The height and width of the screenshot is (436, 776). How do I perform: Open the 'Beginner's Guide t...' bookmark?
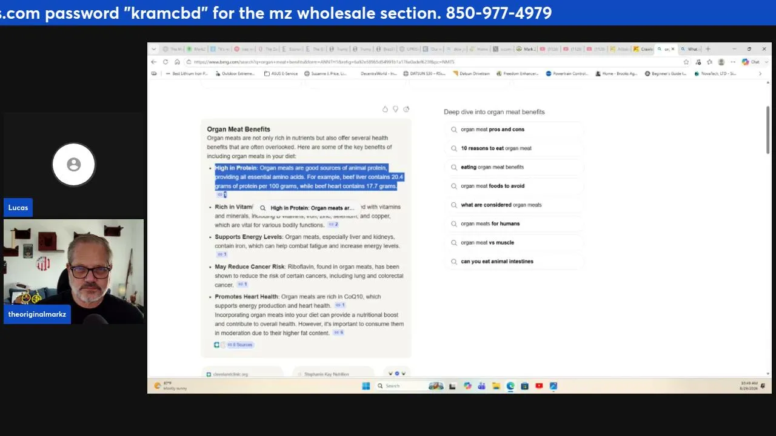click(x=666, y=74)
